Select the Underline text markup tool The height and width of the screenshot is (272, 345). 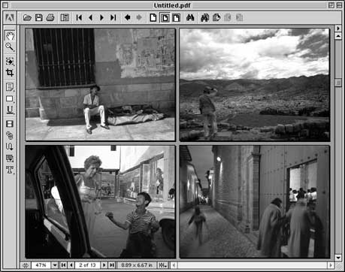pyautogui.click(x=10, y=110)
